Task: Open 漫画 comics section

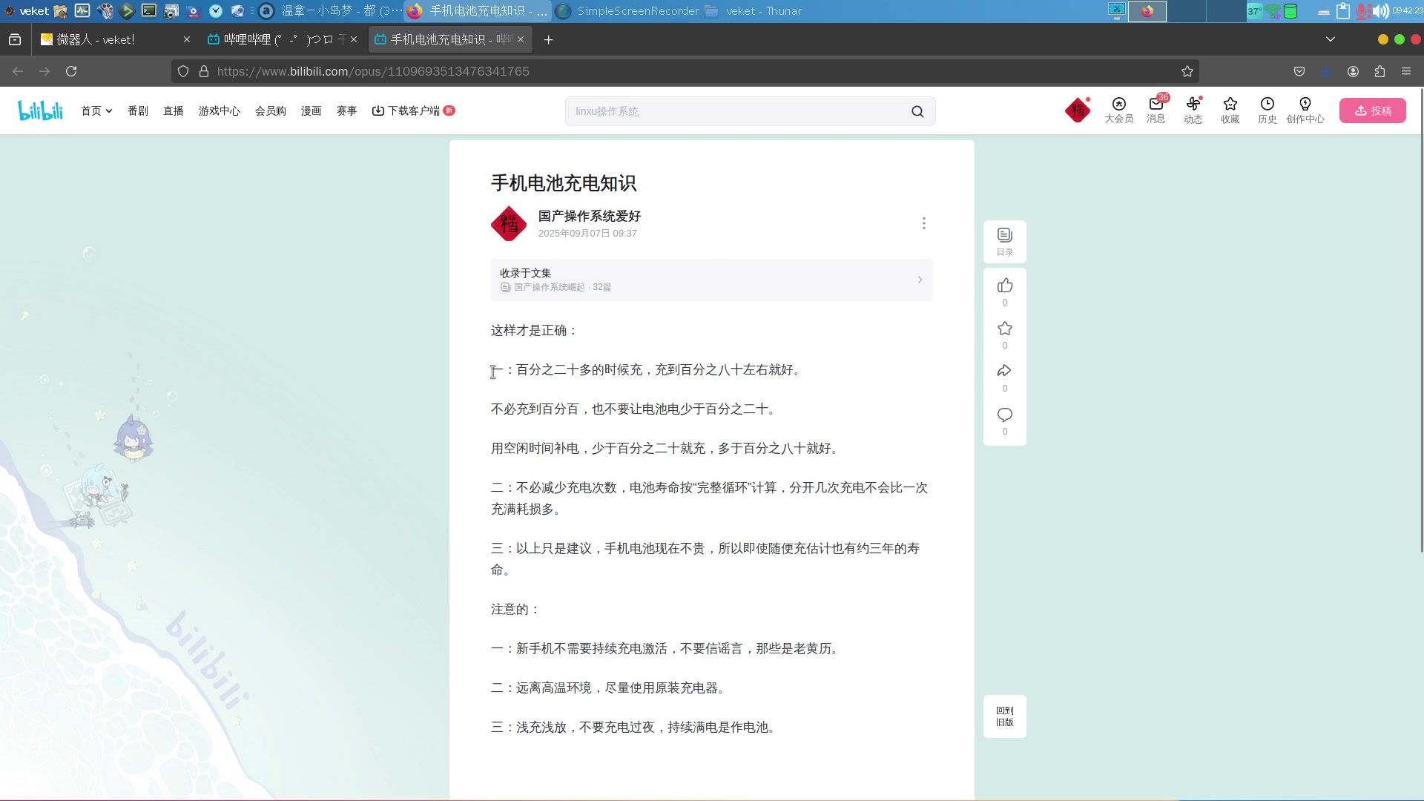Action: (311, 111)
